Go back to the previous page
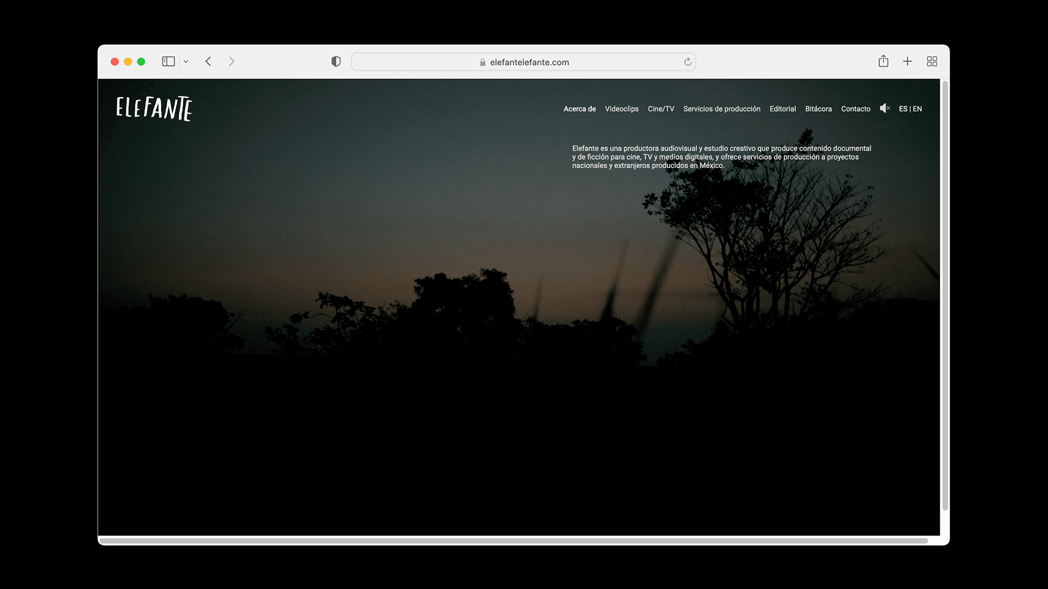The width and height of the screenshot is (1048, 589). click(209, 62)
